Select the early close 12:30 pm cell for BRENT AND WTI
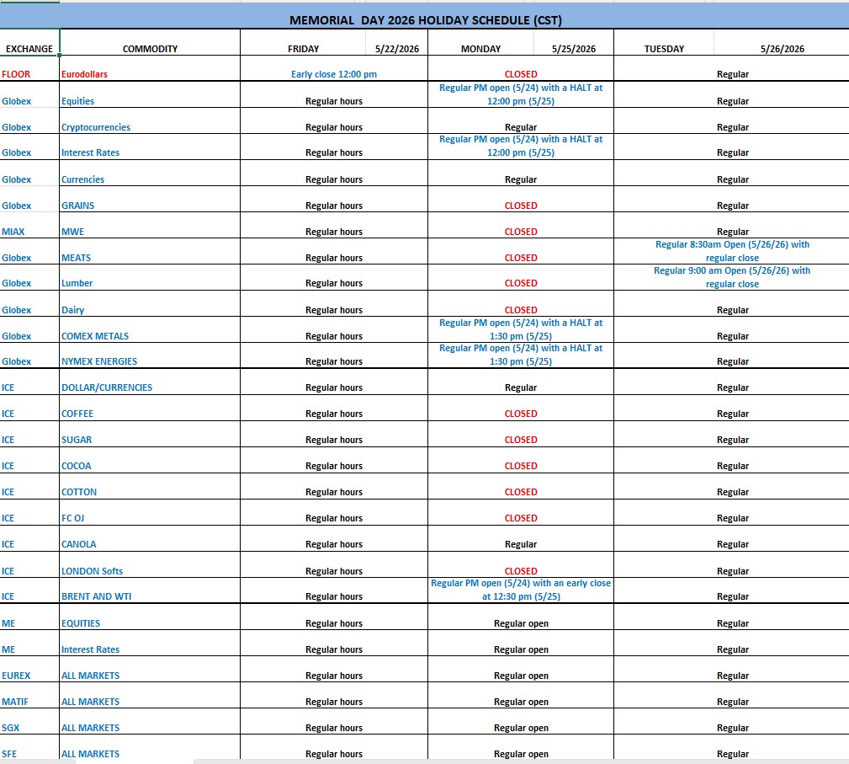The width and height of the screenshot is (849, 764). [521, 590]
